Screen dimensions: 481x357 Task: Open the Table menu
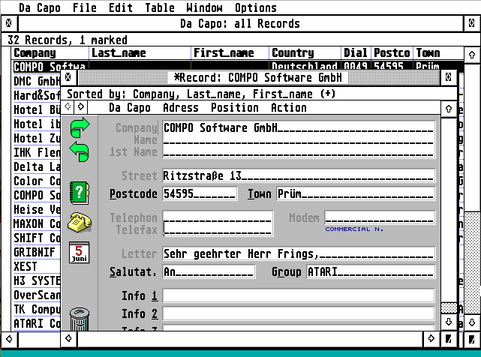[160, 7]
